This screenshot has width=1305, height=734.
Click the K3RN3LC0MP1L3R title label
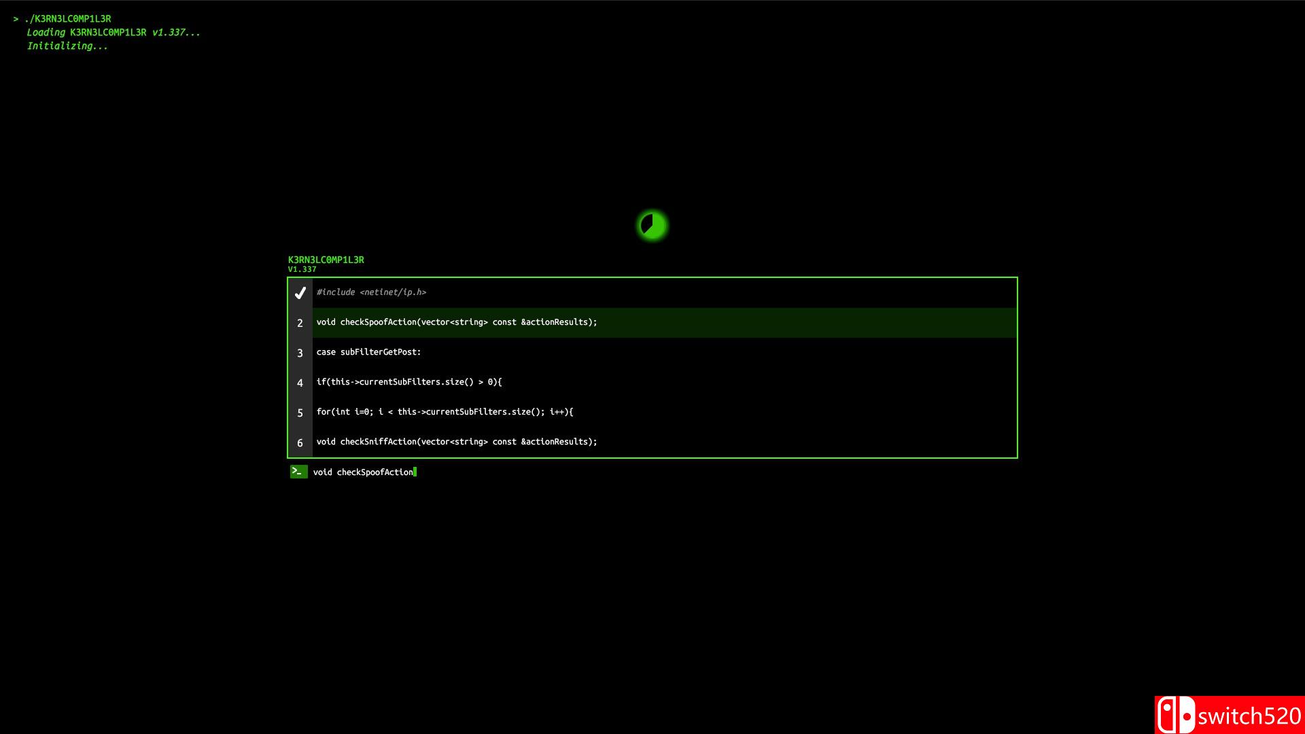coord(326,260)
